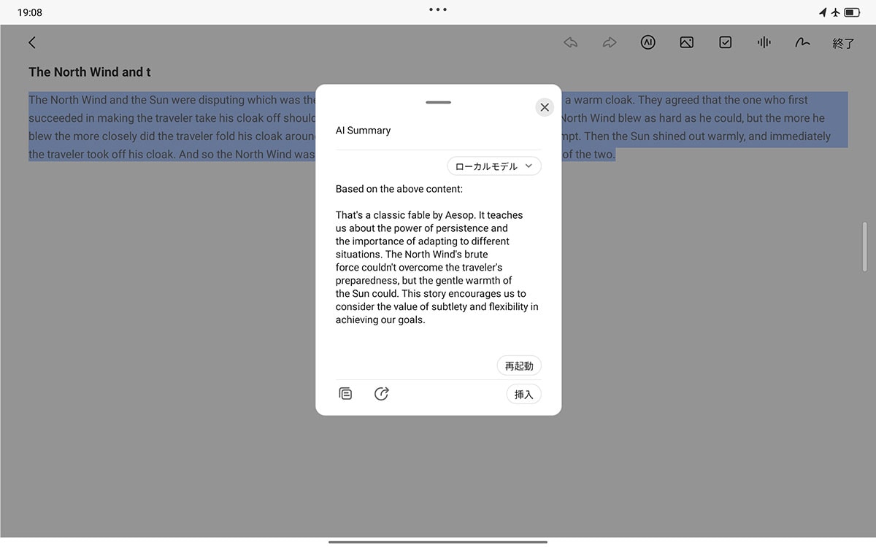Click the undo arrow
876x547 pixels.
pyautogui.click(x=570, y=42)
